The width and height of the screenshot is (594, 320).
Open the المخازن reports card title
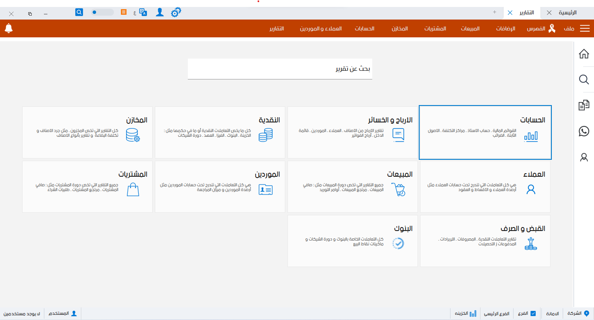pos(137,120)
